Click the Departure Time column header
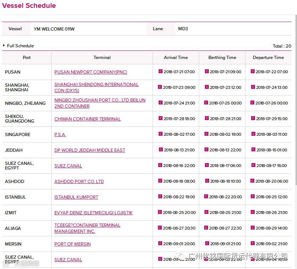 pos(268,58)
